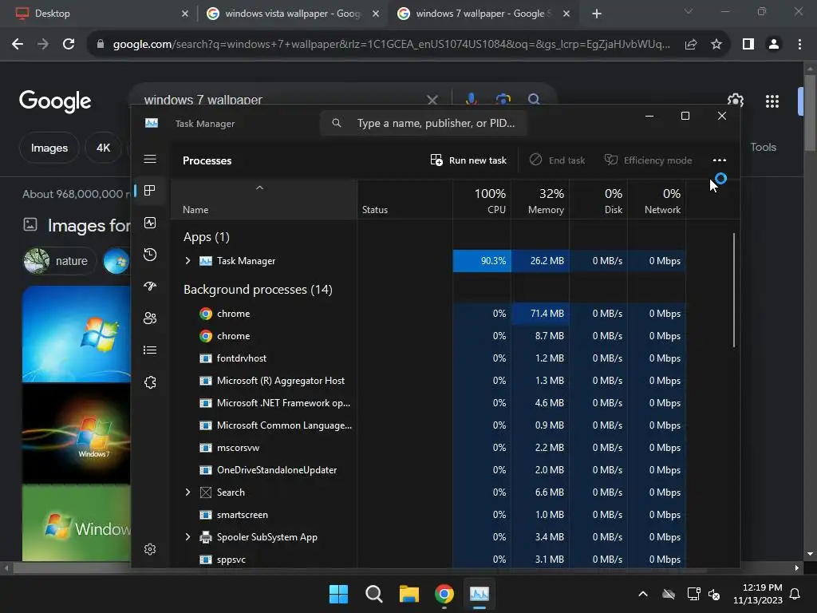Viewport: 817px width, 613px height.
Task: Open the Users page sidebar icon
Action: 150,318
